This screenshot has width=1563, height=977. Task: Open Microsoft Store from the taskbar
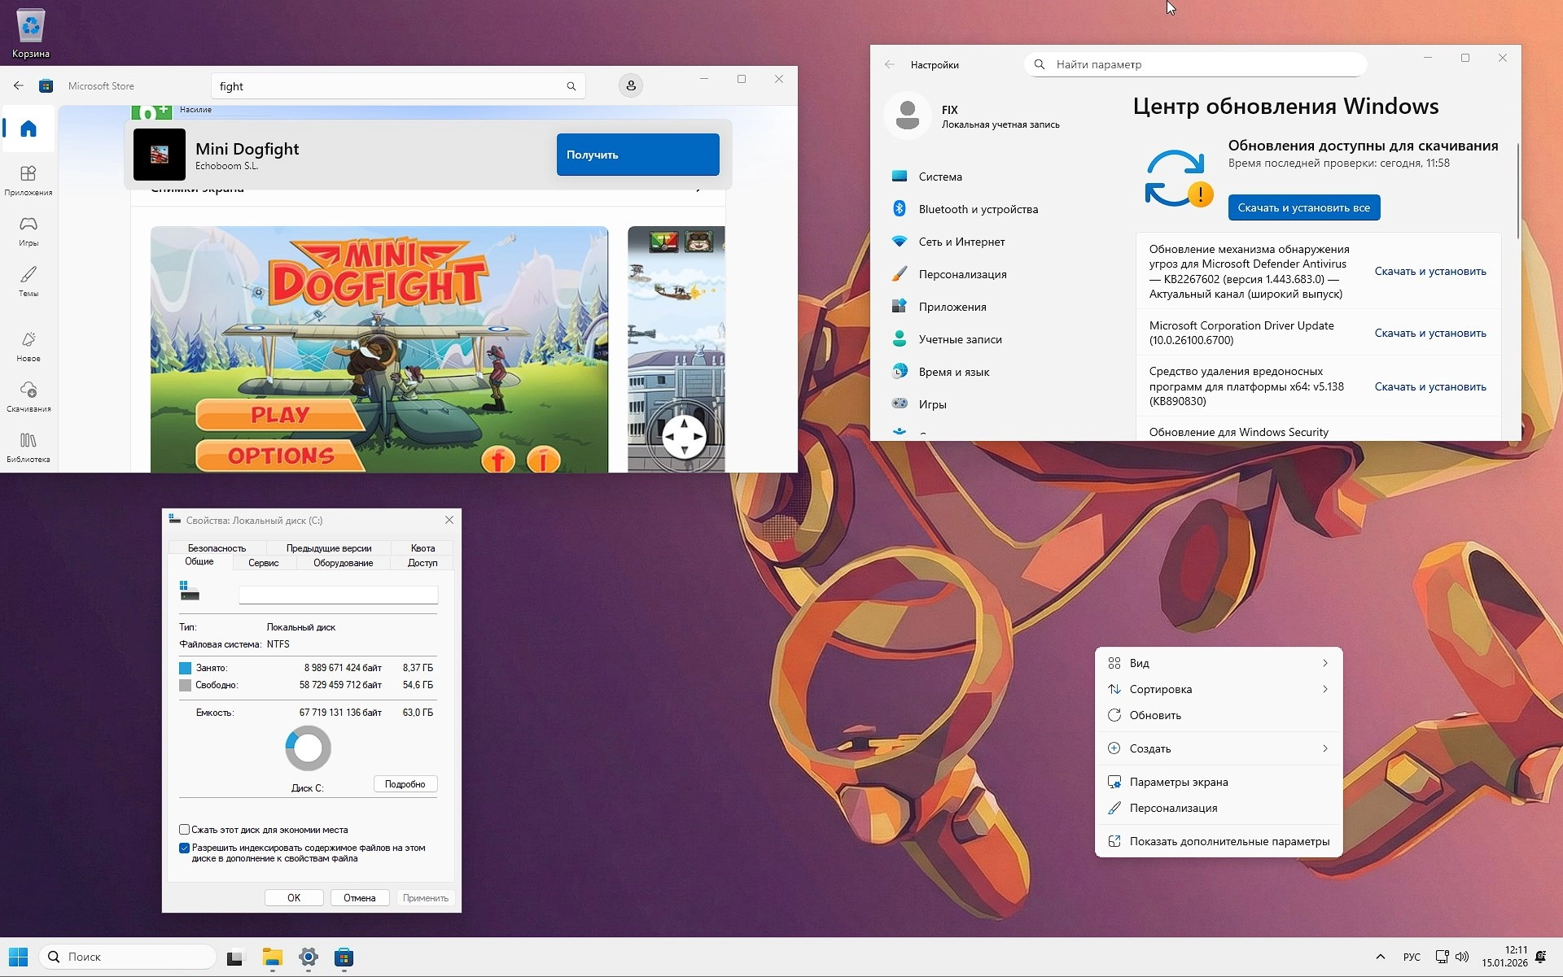tap(344, 957)
